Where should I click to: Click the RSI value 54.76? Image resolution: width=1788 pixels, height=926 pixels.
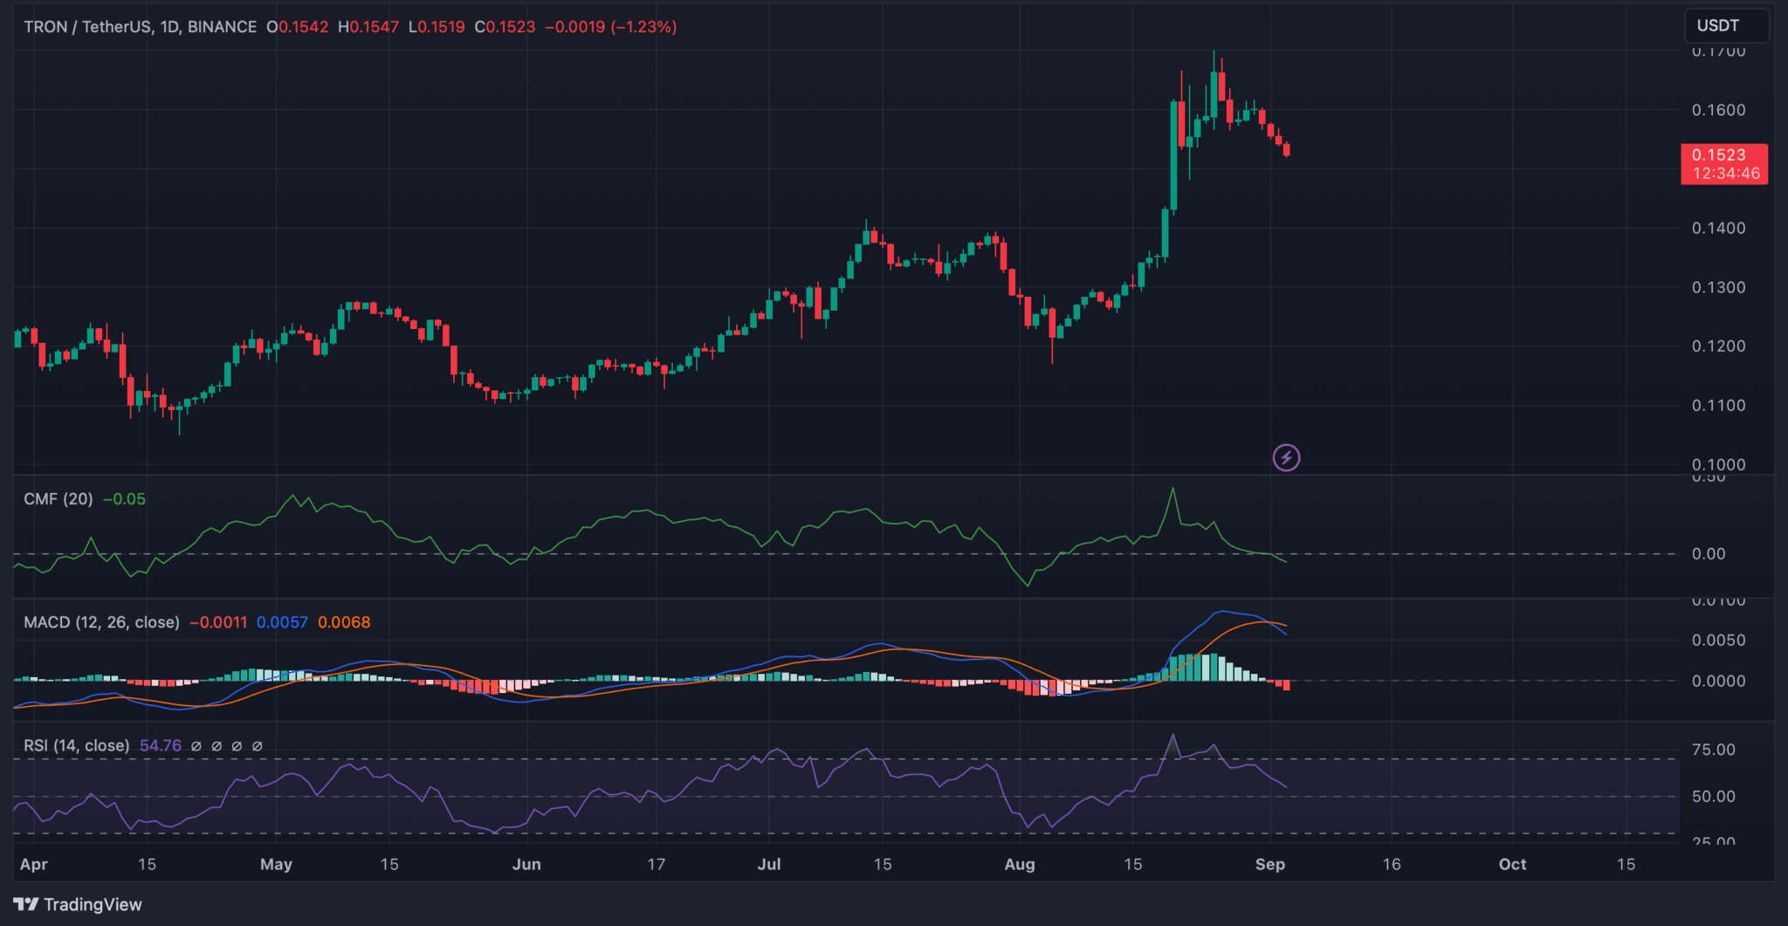[161, 745]
